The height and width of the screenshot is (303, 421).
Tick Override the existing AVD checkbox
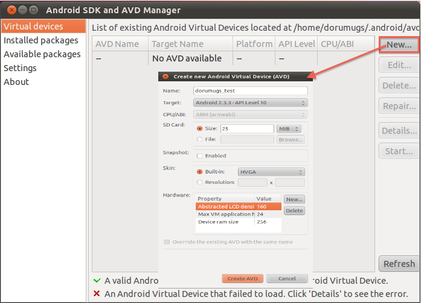(167, 242)
